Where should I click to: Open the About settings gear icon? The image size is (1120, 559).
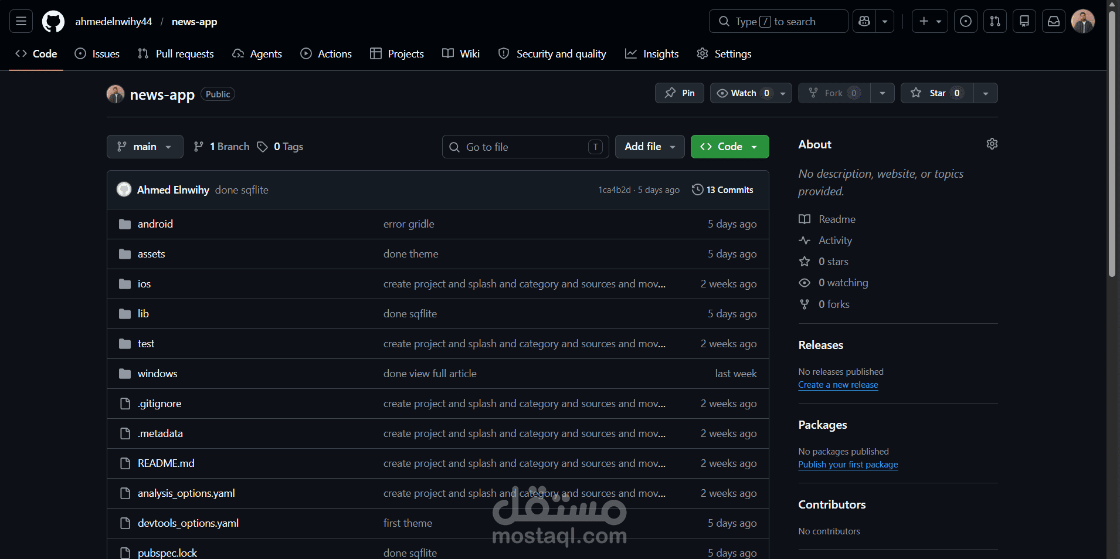992,144
